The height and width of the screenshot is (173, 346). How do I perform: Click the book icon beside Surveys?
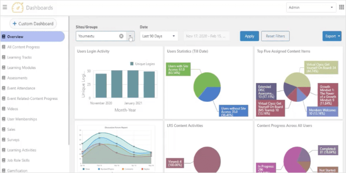3,140
